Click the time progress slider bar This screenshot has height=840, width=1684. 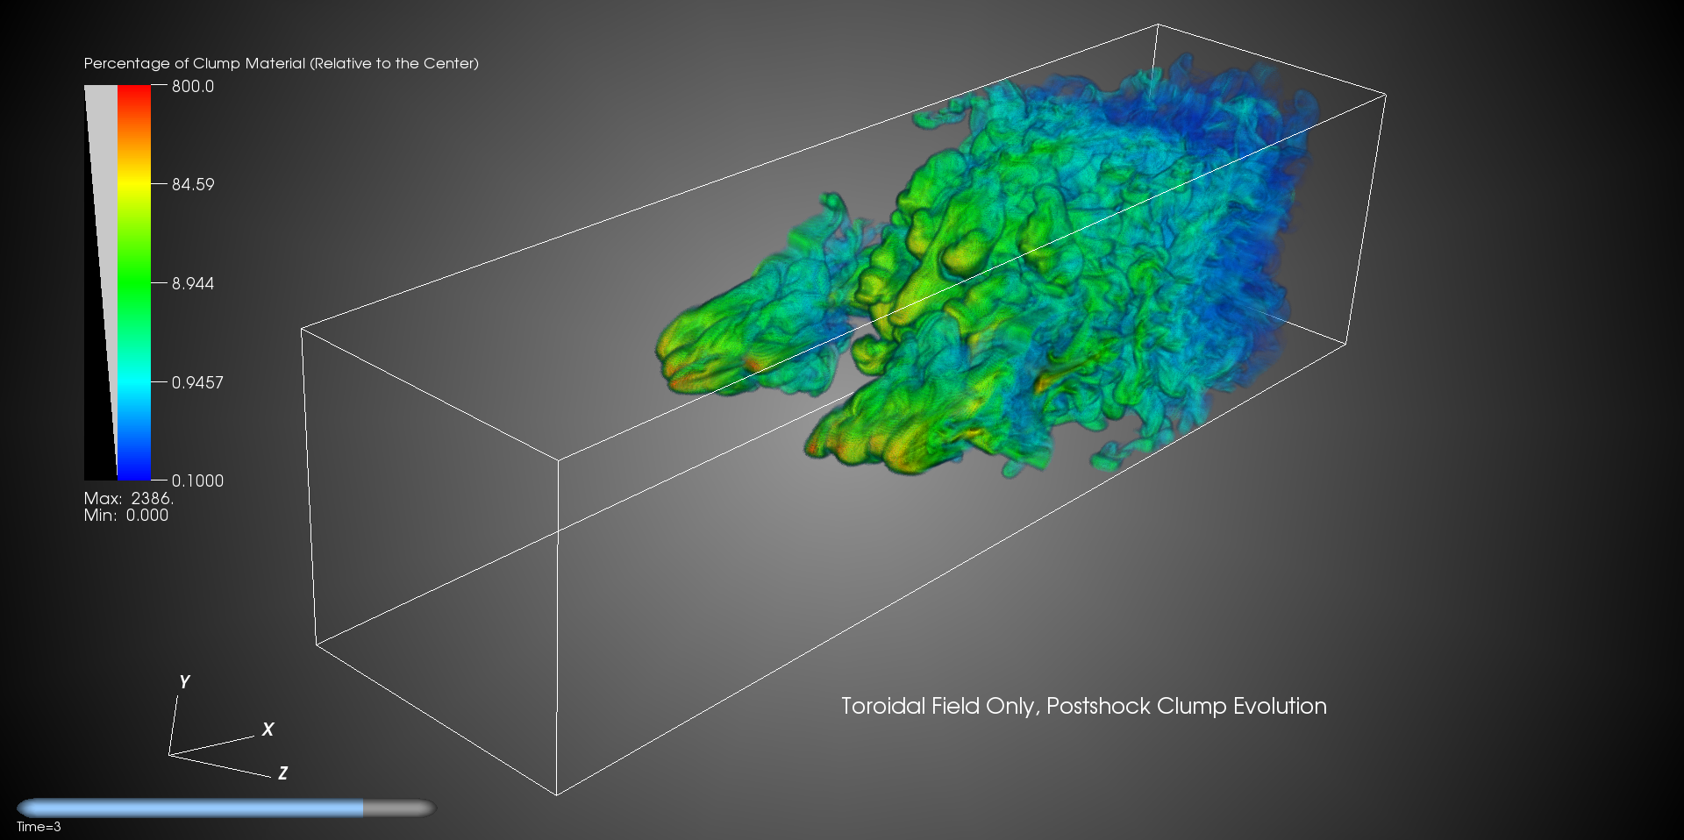(x=225, y=808)
